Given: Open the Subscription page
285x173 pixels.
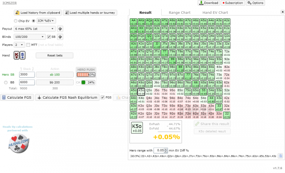Looking at the screenshot, I should (232, 3).
